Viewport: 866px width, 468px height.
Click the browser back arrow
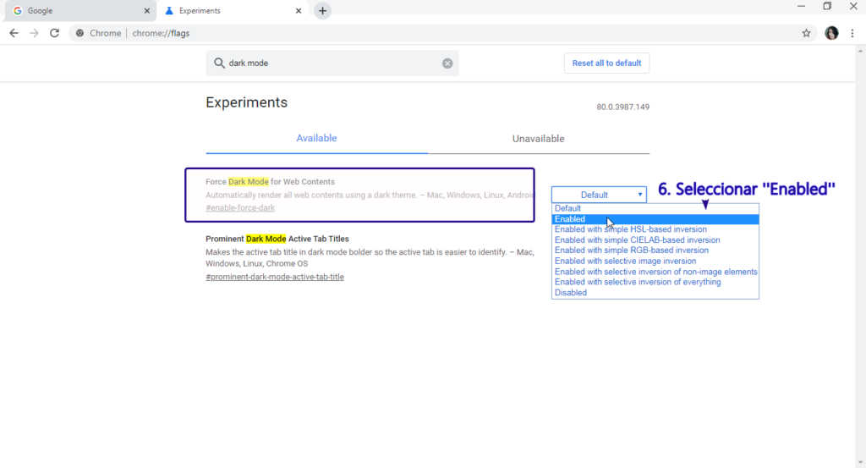pos(14,33)
